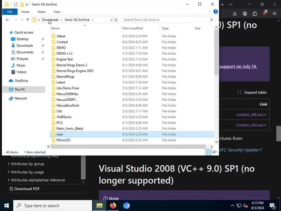
Task: Open new browser tab with plus
Action: [x=222, y=4]
